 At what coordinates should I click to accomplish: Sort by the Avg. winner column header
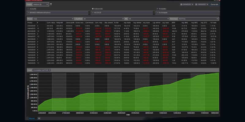[x=138, y=23]
